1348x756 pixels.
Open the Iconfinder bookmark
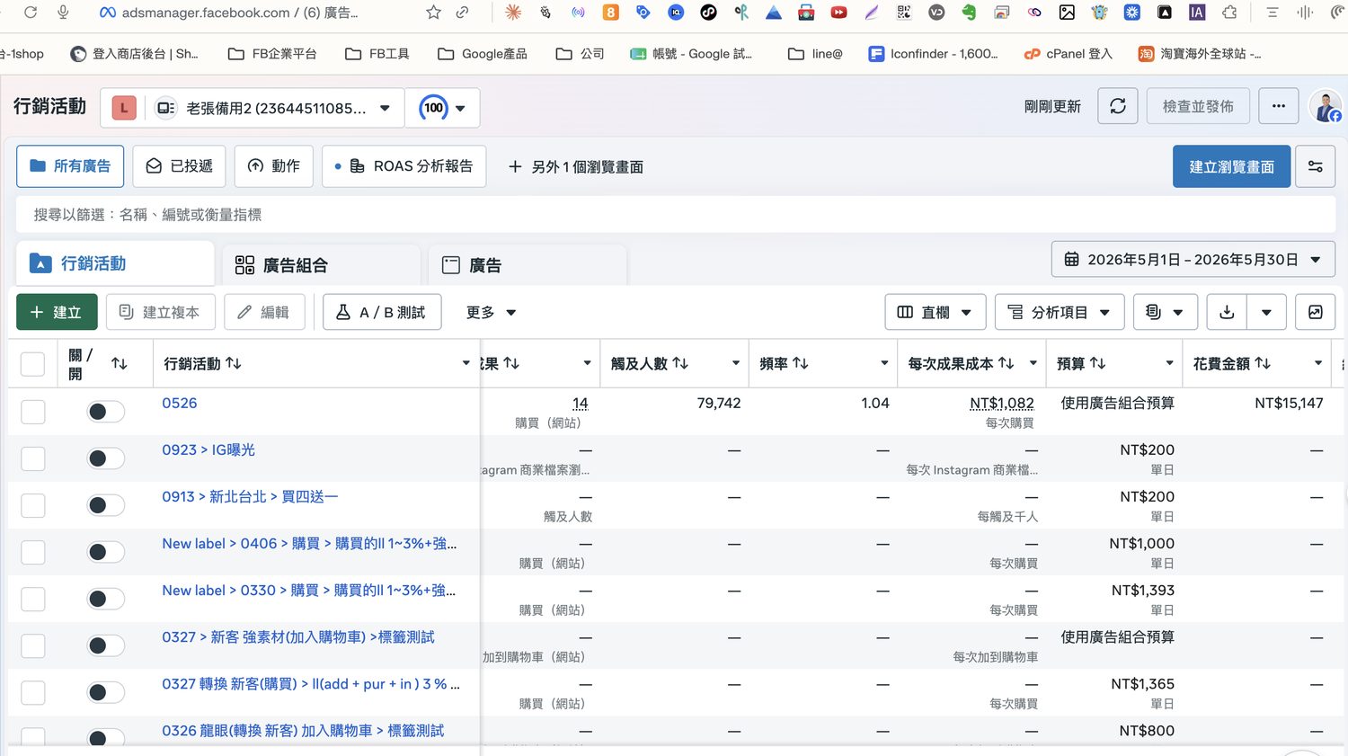coord(933,54)
